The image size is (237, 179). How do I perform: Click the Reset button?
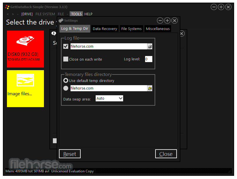[x=70, y=154]
